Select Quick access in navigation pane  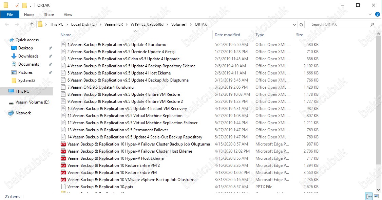pyautogui.click(x=27, y=40)
